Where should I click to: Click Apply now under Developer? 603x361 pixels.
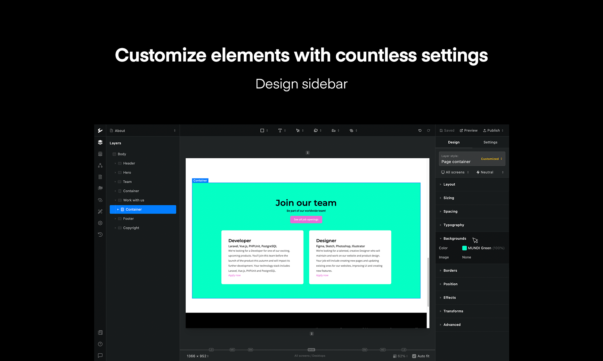coord(234,275)
